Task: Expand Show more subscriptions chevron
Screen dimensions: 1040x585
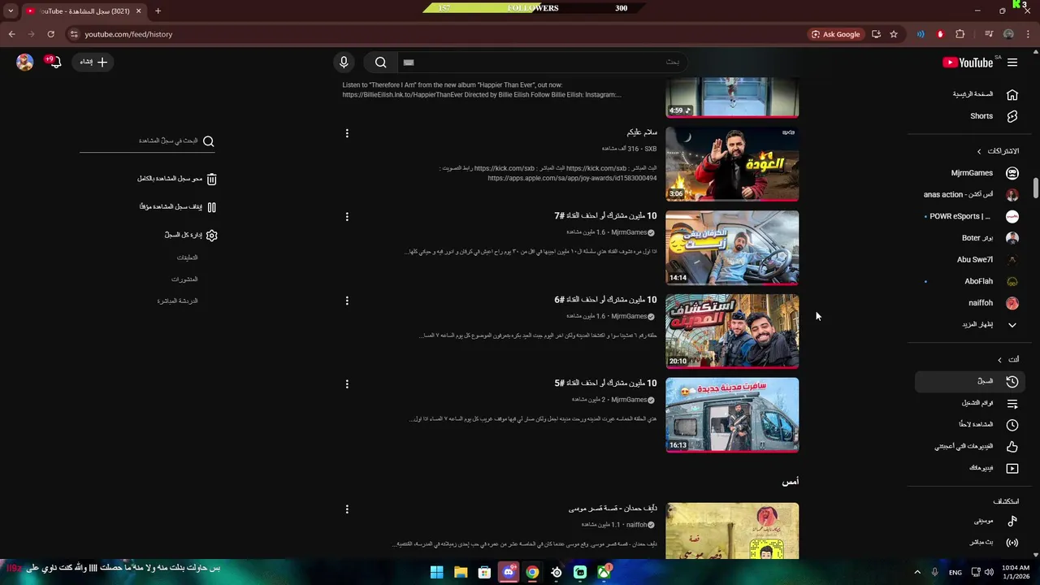Action: tap(1012, 325)
